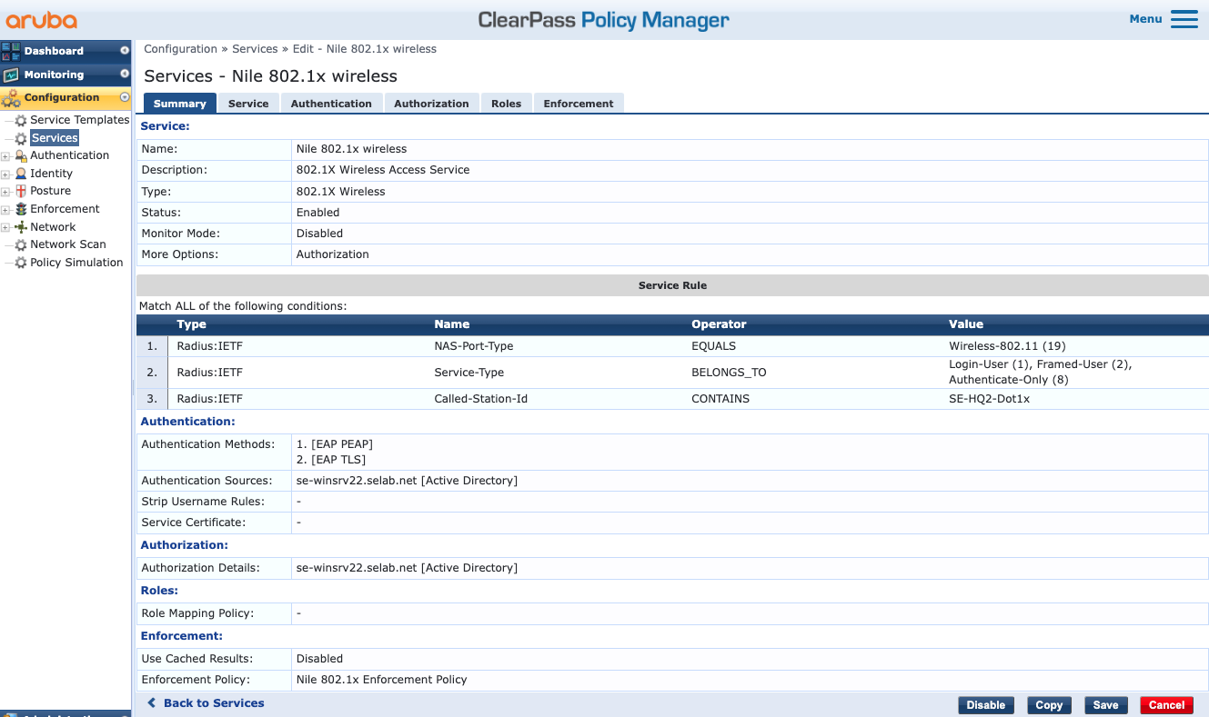
Task: Click the Service-Type rule name
Action: 469,373
